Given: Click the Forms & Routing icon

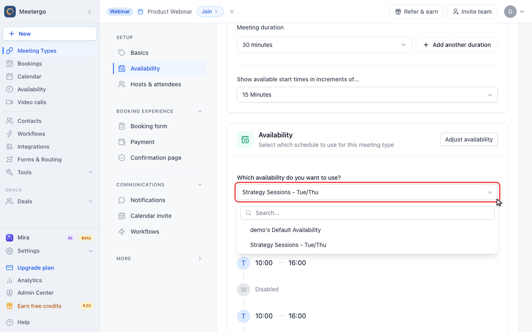Looking at the screenshot, I should pos(10,159).
